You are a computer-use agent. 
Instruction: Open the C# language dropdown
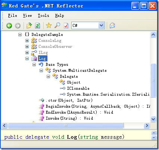[102, 25]
